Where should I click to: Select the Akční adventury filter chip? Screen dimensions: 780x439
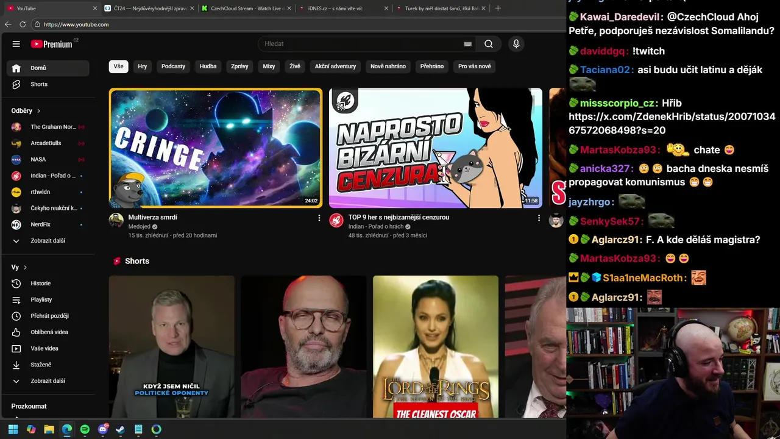click(335, 66)
